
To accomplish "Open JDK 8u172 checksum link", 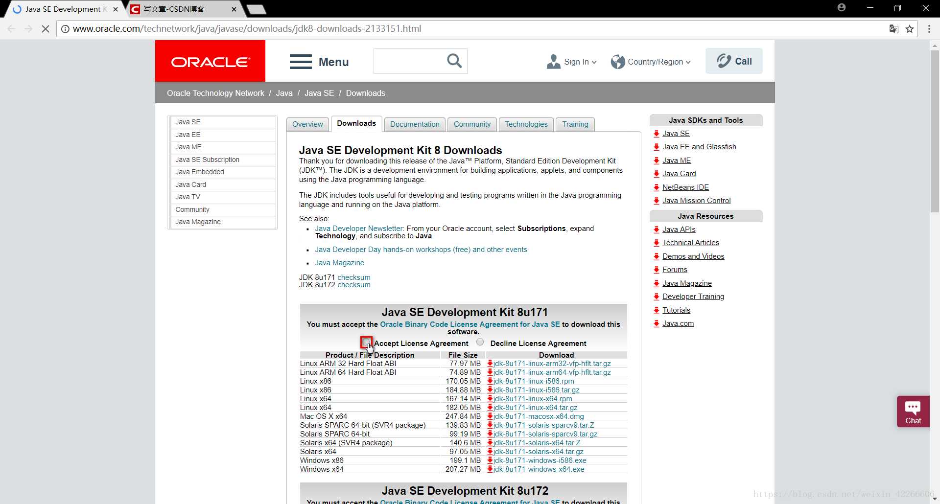I will [354, 285].
